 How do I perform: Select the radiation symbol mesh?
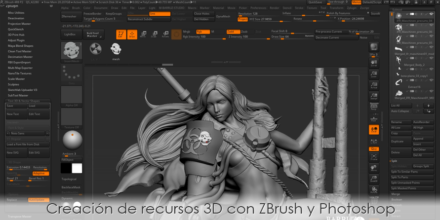[x=95, y=49]
